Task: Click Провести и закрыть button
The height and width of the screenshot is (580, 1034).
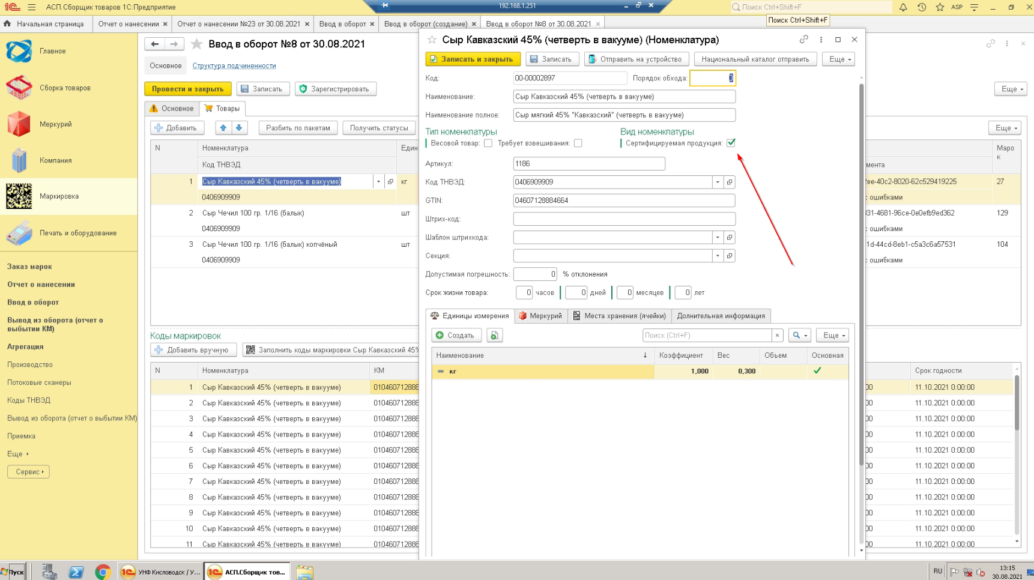Action: [x=188, y=89]
